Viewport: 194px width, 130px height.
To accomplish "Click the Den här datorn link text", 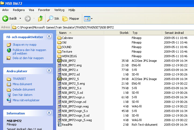I will point(23,95).
